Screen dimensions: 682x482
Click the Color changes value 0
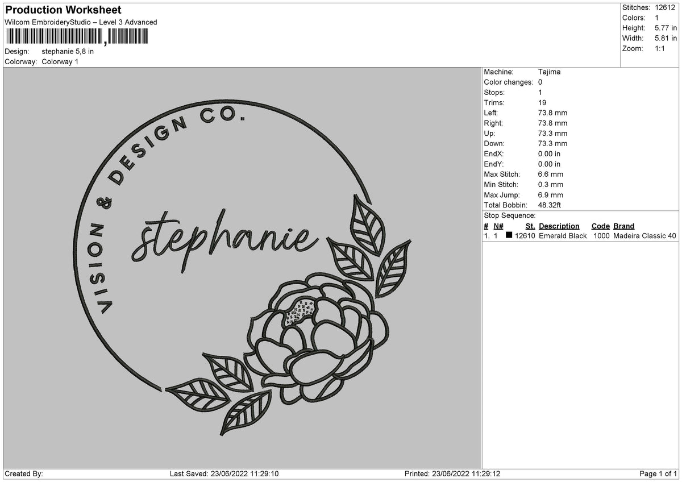pos(540,82)
